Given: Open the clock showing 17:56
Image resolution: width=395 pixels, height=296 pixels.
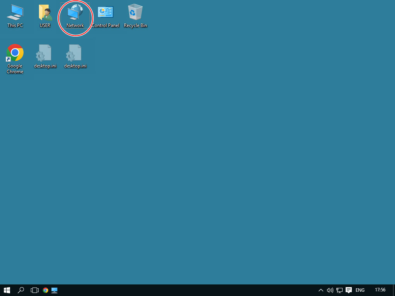Looking at the screenshot, I should pos(380,290).
